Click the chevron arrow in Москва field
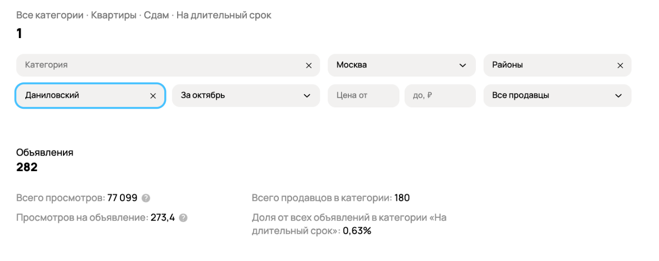This screenshot has width=659, height=261. click(462, 65)
